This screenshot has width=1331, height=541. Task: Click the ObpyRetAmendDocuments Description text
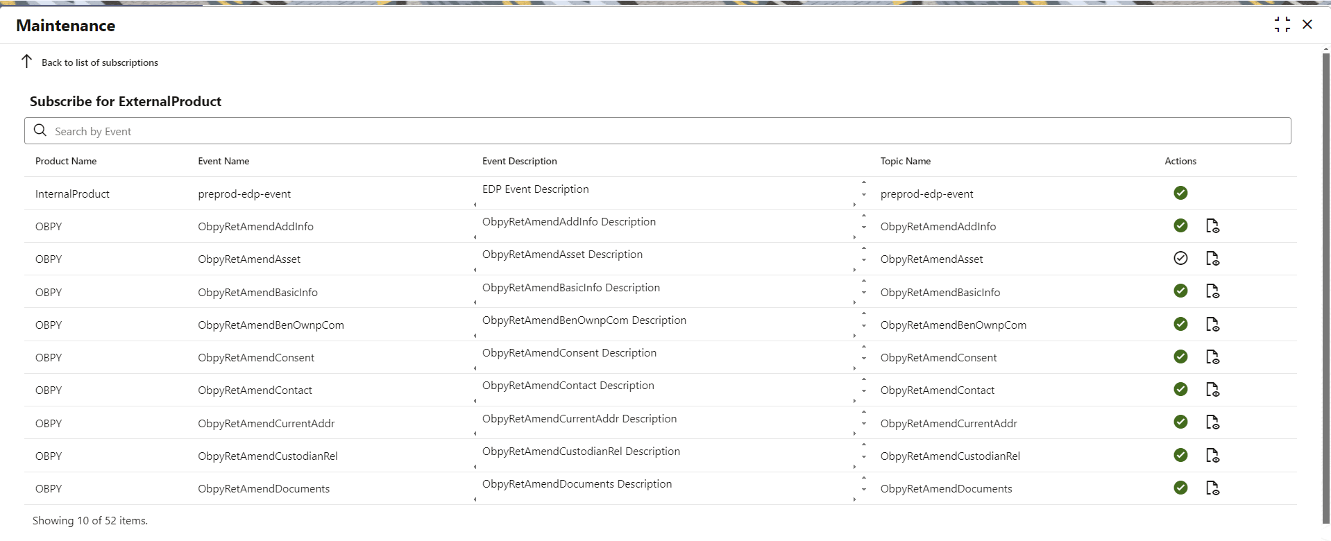577,484
